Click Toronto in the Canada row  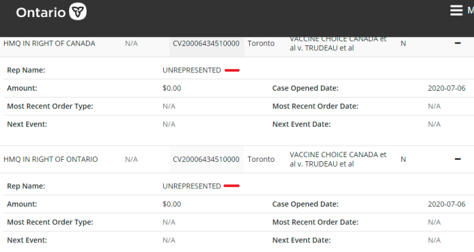pos(261,43)
